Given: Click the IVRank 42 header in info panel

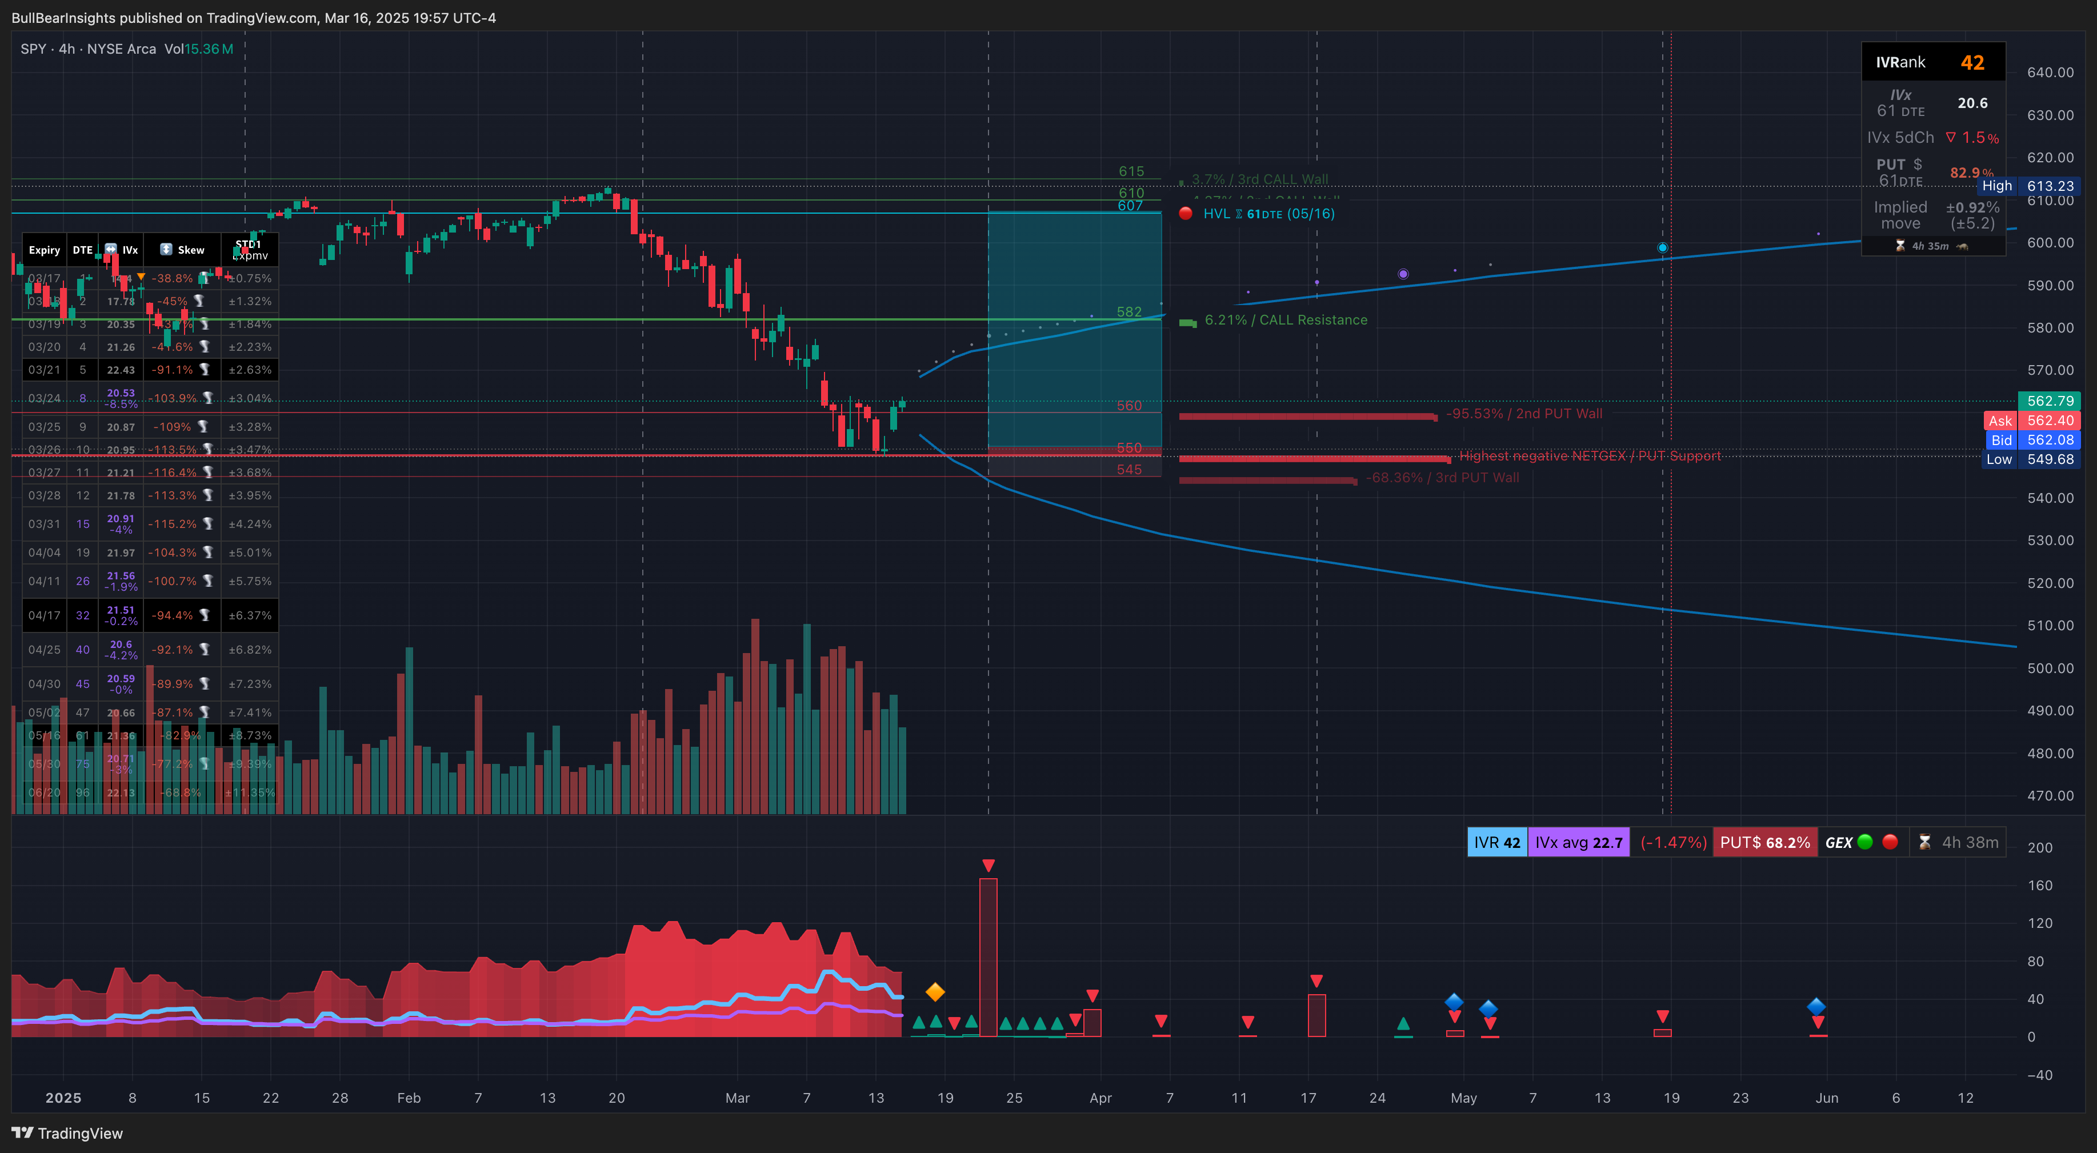Looking at the screenshot, I should coord(1934,63).
